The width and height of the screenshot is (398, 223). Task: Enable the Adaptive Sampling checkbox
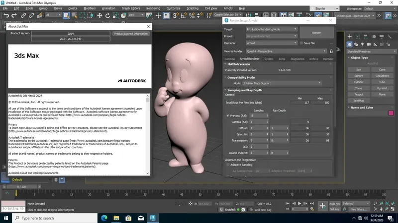click(228, 165)
